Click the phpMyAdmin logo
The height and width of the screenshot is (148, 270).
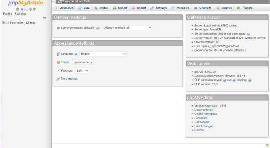[x=25, y=3]
